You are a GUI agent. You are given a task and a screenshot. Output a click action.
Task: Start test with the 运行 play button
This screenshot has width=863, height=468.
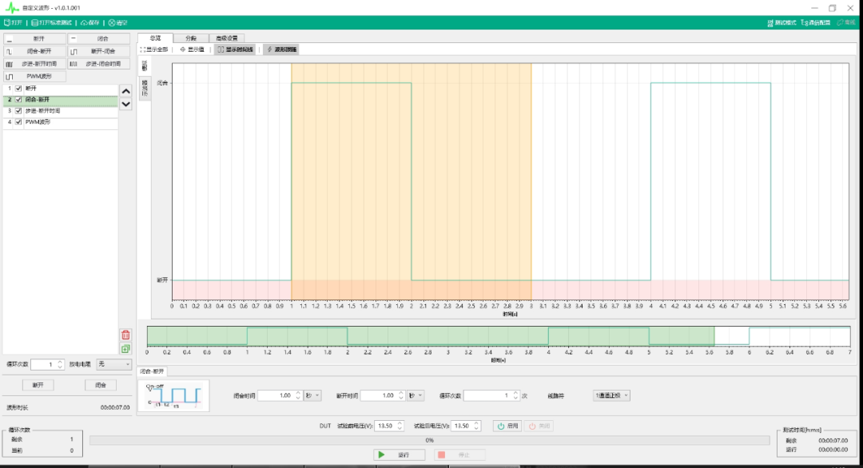[x=399, y=454]
